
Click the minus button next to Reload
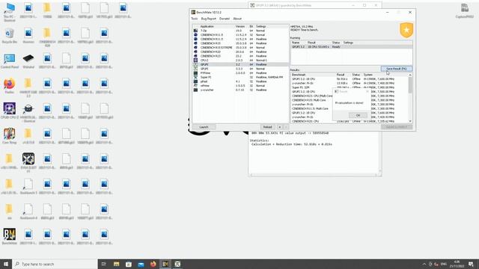tap(286, 127)
